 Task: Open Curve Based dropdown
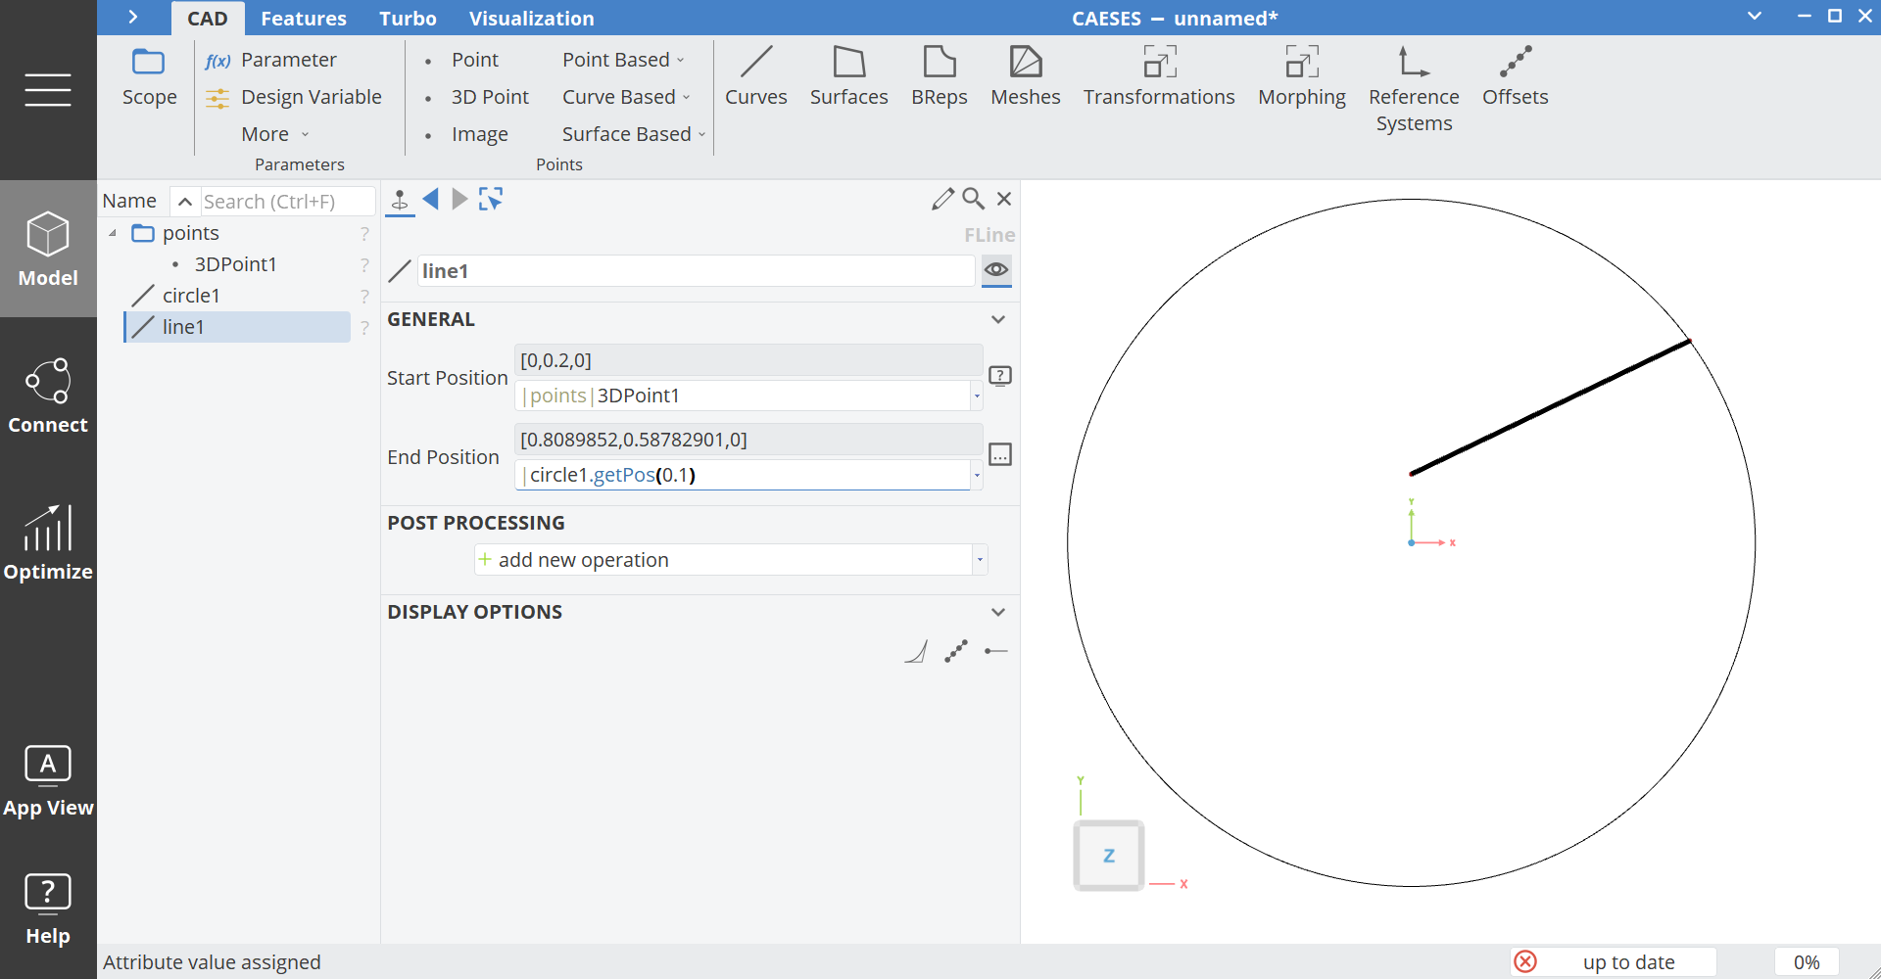click(626, 97)
